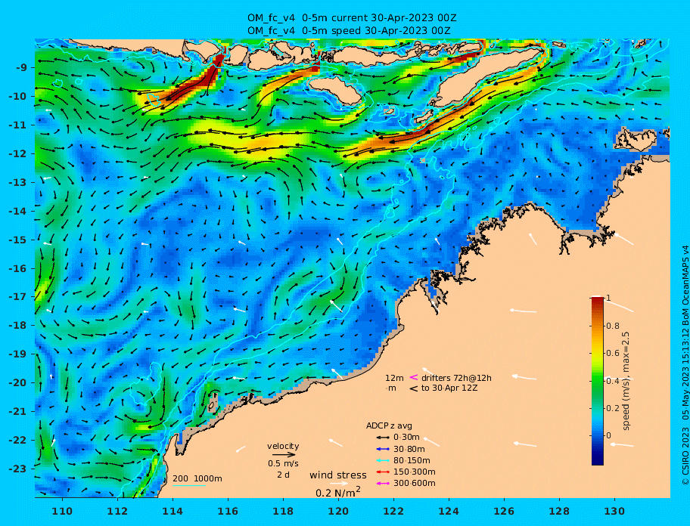Click the black 0-30m ADCP arrow symbol

click(383, 438)
